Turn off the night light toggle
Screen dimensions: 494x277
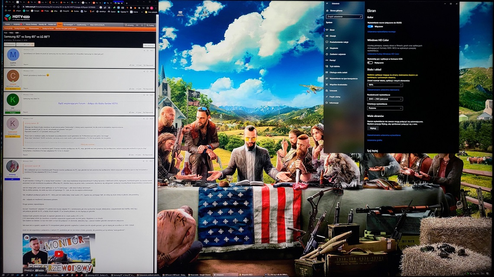tap(370, 26)
